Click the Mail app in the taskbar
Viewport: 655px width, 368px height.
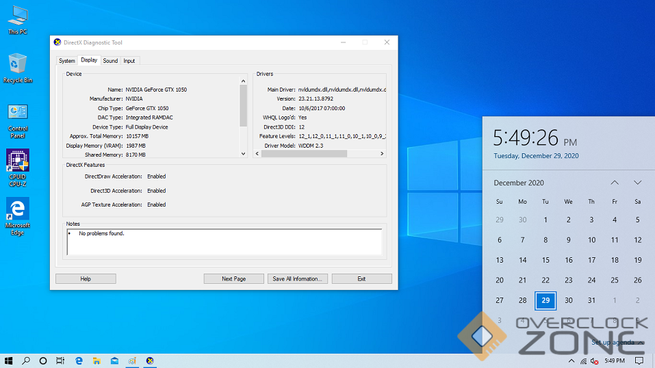pyautogui.click(x=114, y=360)
